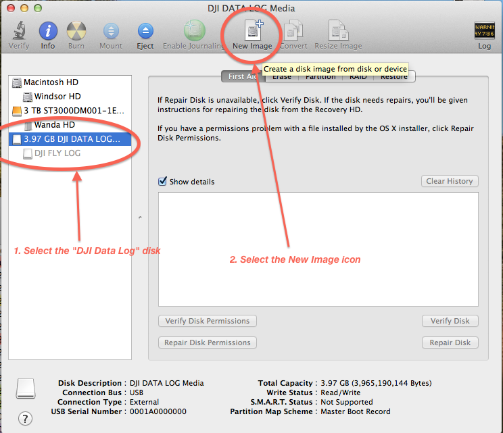
Task: Toggle the Show details checkbox
Action: click(163, 181)
